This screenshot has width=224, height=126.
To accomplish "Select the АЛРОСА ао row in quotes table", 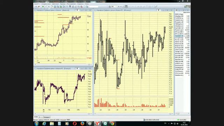I will click(182, 63).
